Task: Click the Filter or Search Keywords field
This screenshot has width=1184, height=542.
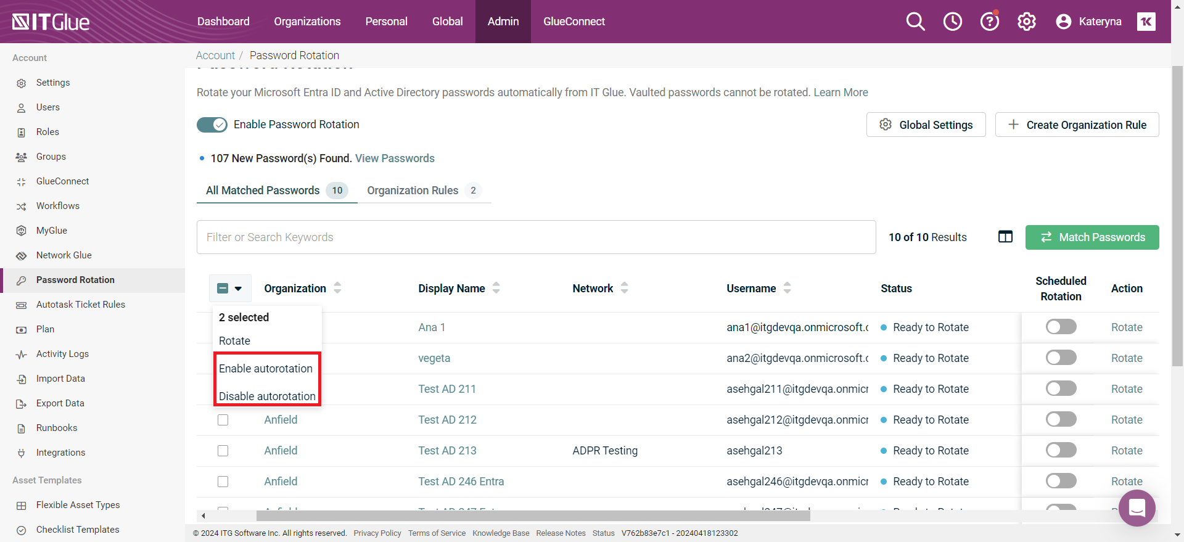Action: (x=536, y=237)
